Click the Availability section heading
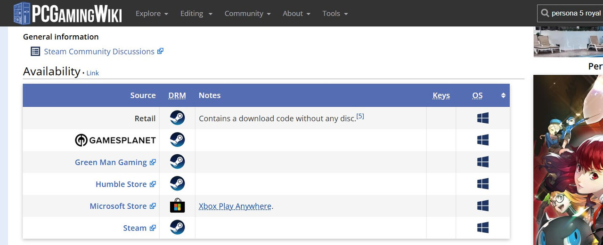Screen dimensions: 603x245 52,71
